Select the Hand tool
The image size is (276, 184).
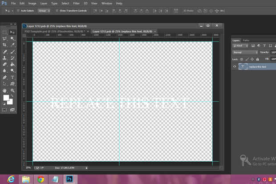pyautogui.click(x=5, y=90)
